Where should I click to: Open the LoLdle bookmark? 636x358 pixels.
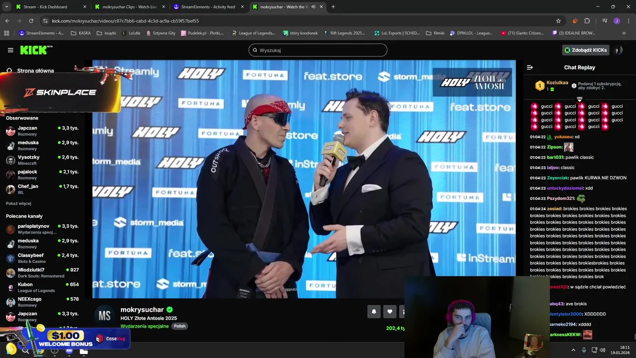click(x=131, y=33)
